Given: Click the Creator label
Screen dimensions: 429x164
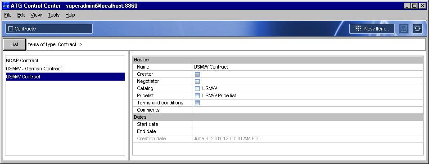Looking at the screenshot, I should (145, 74).
